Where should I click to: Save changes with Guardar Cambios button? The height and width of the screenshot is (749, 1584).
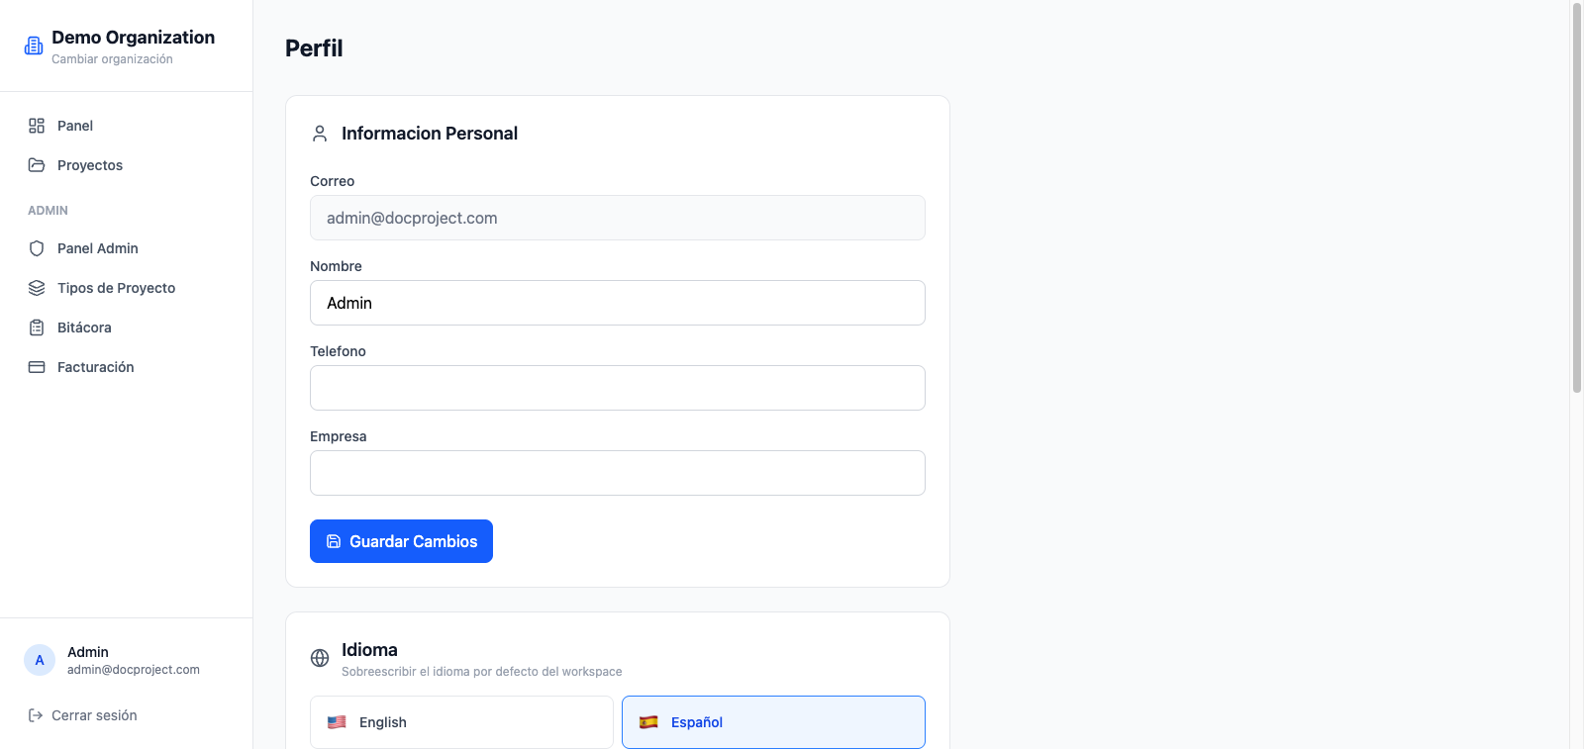pyautogui.click(x=401, y=541)
